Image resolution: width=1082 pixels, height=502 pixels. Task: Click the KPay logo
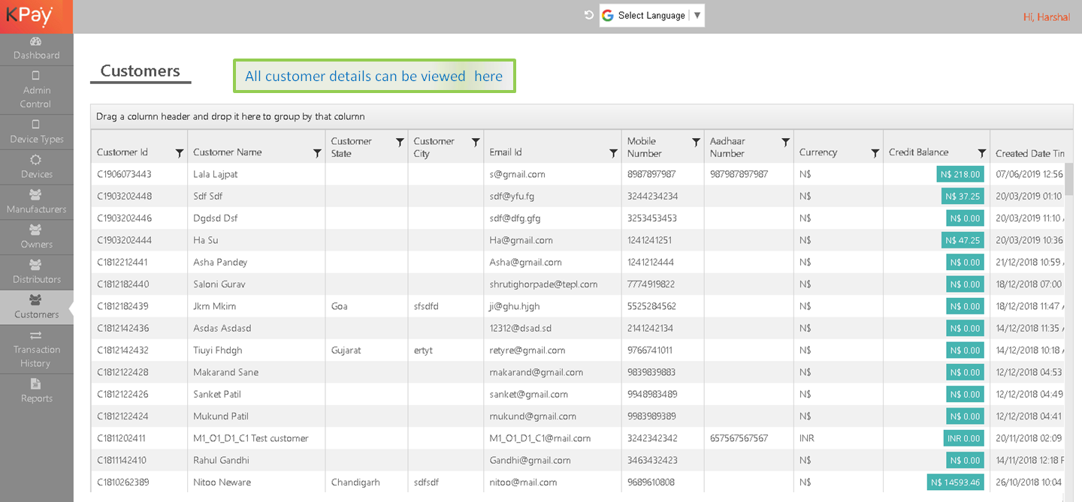tap(30, 16)
